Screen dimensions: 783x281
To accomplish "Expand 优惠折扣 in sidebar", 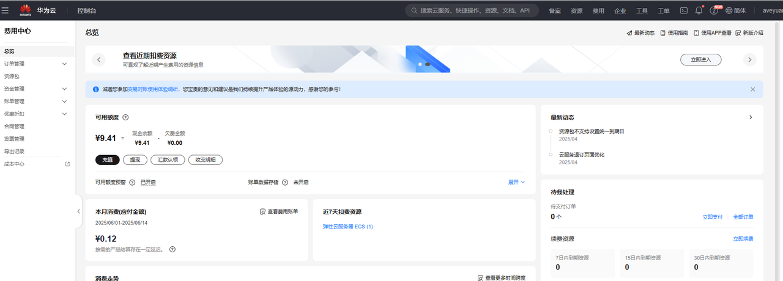I will tap(65, 114).
